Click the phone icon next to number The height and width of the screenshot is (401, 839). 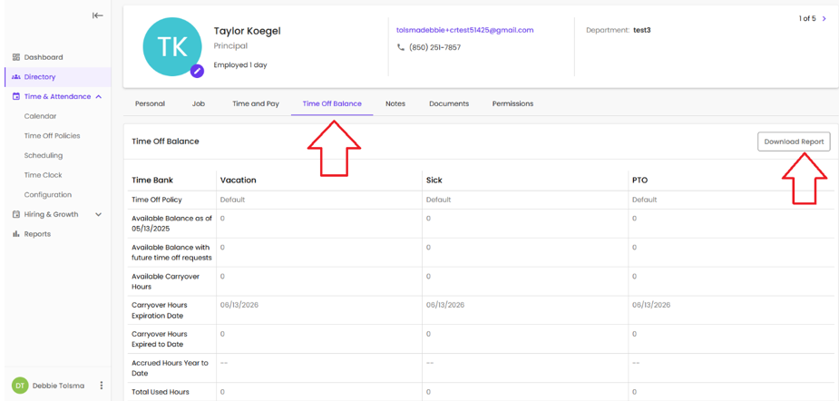click(x=401, y=47)
